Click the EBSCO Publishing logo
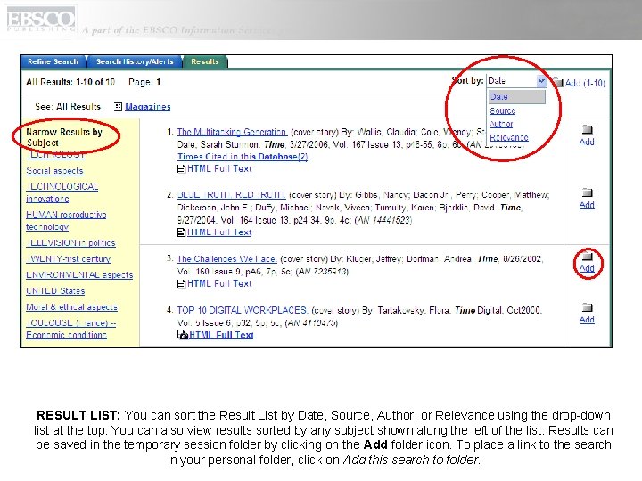 [x=41, y=20]
